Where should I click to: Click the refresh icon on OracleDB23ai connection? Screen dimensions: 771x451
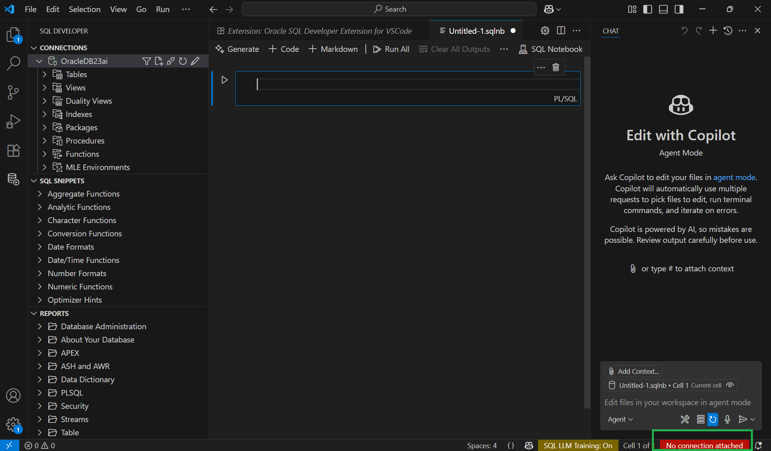[183, 61]
